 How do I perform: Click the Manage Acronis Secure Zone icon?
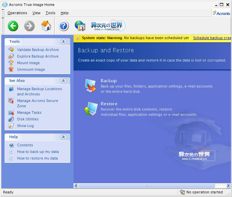(x=11, y=101)
